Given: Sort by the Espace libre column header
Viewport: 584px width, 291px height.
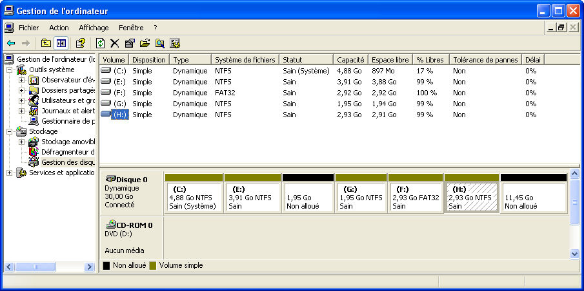Looking at the screenshot, I should tap(390, 60).
